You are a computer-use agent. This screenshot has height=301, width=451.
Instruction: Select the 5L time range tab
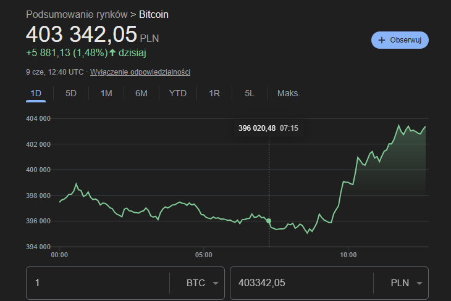250,93
